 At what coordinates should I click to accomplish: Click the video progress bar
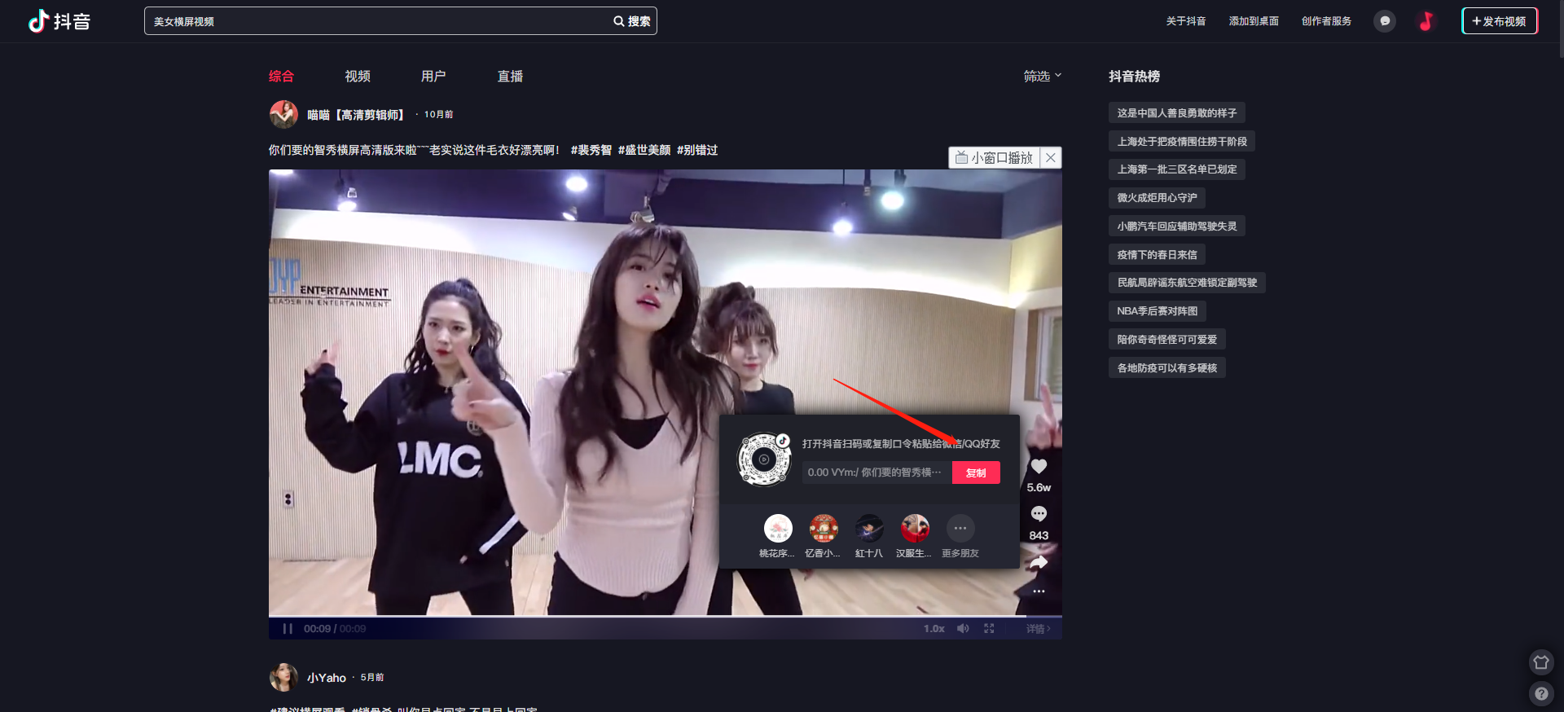666,617
